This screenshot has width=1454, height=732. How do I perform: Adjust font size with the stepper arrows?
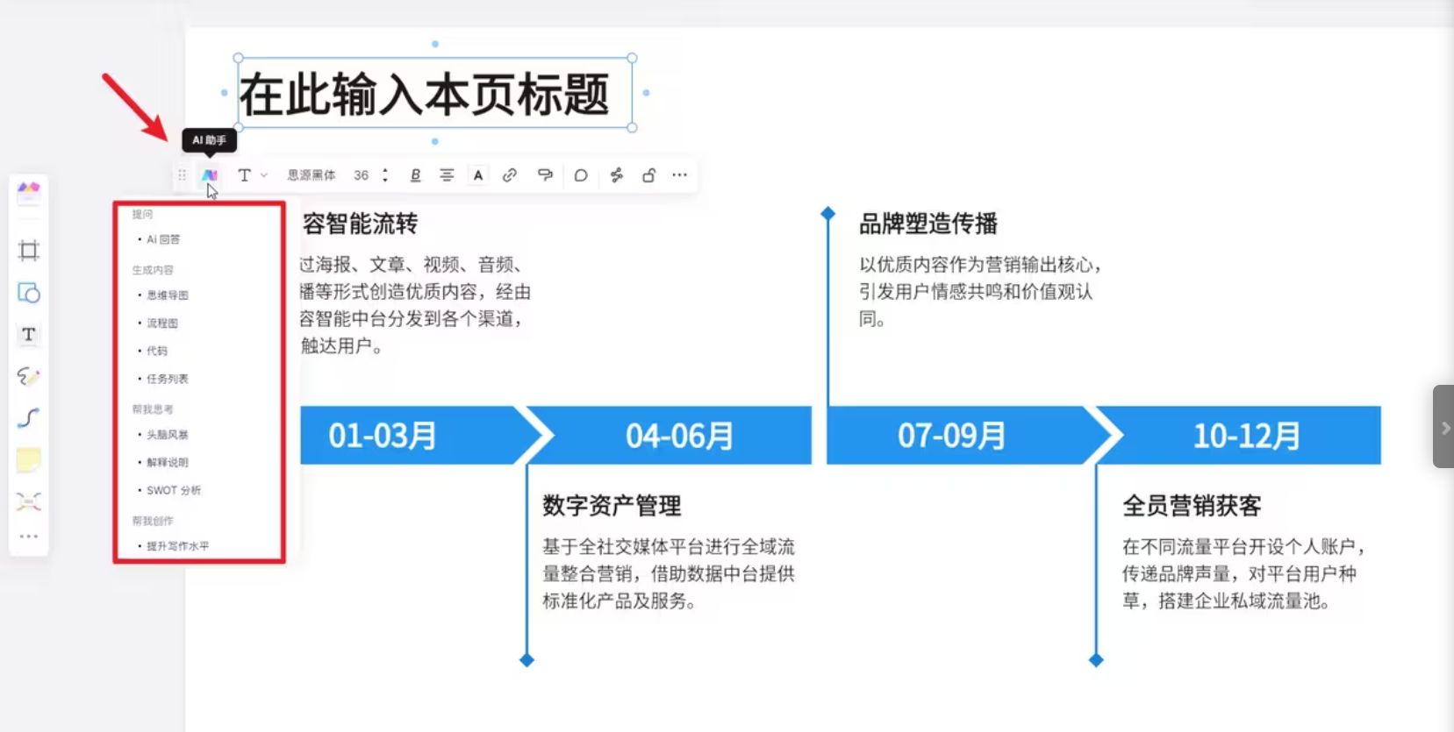coord(385,175)
